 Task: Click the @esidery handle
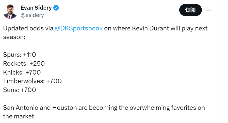(x=32, y=15)
